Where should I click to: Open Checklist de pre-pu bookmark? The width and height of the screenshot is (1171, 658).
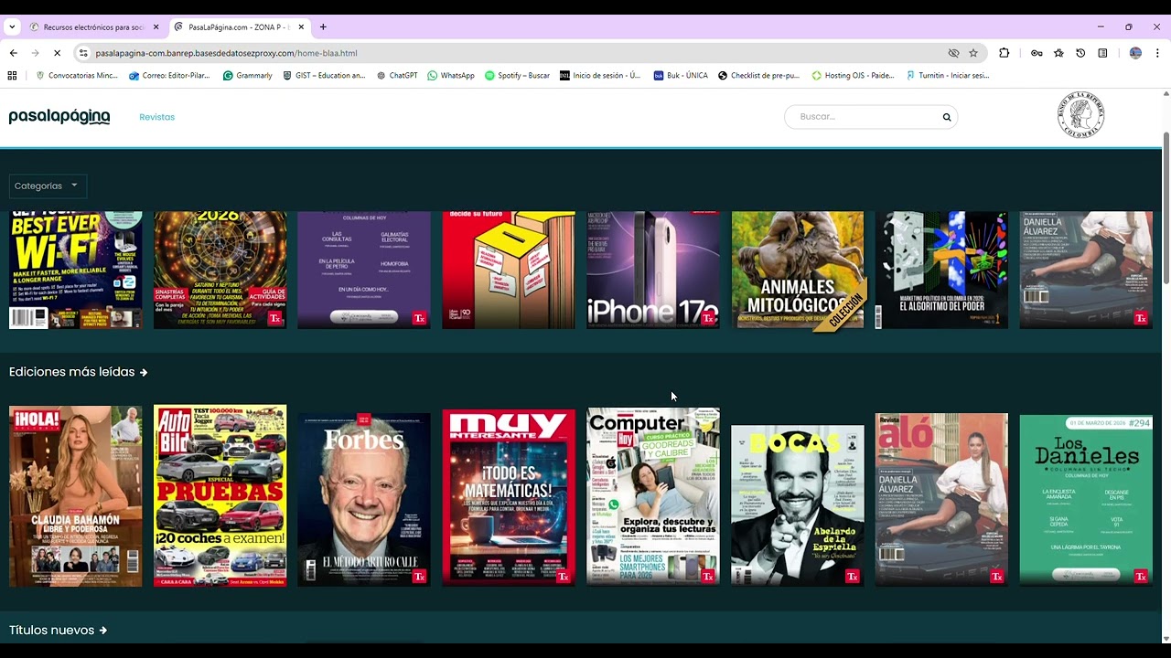758,75
